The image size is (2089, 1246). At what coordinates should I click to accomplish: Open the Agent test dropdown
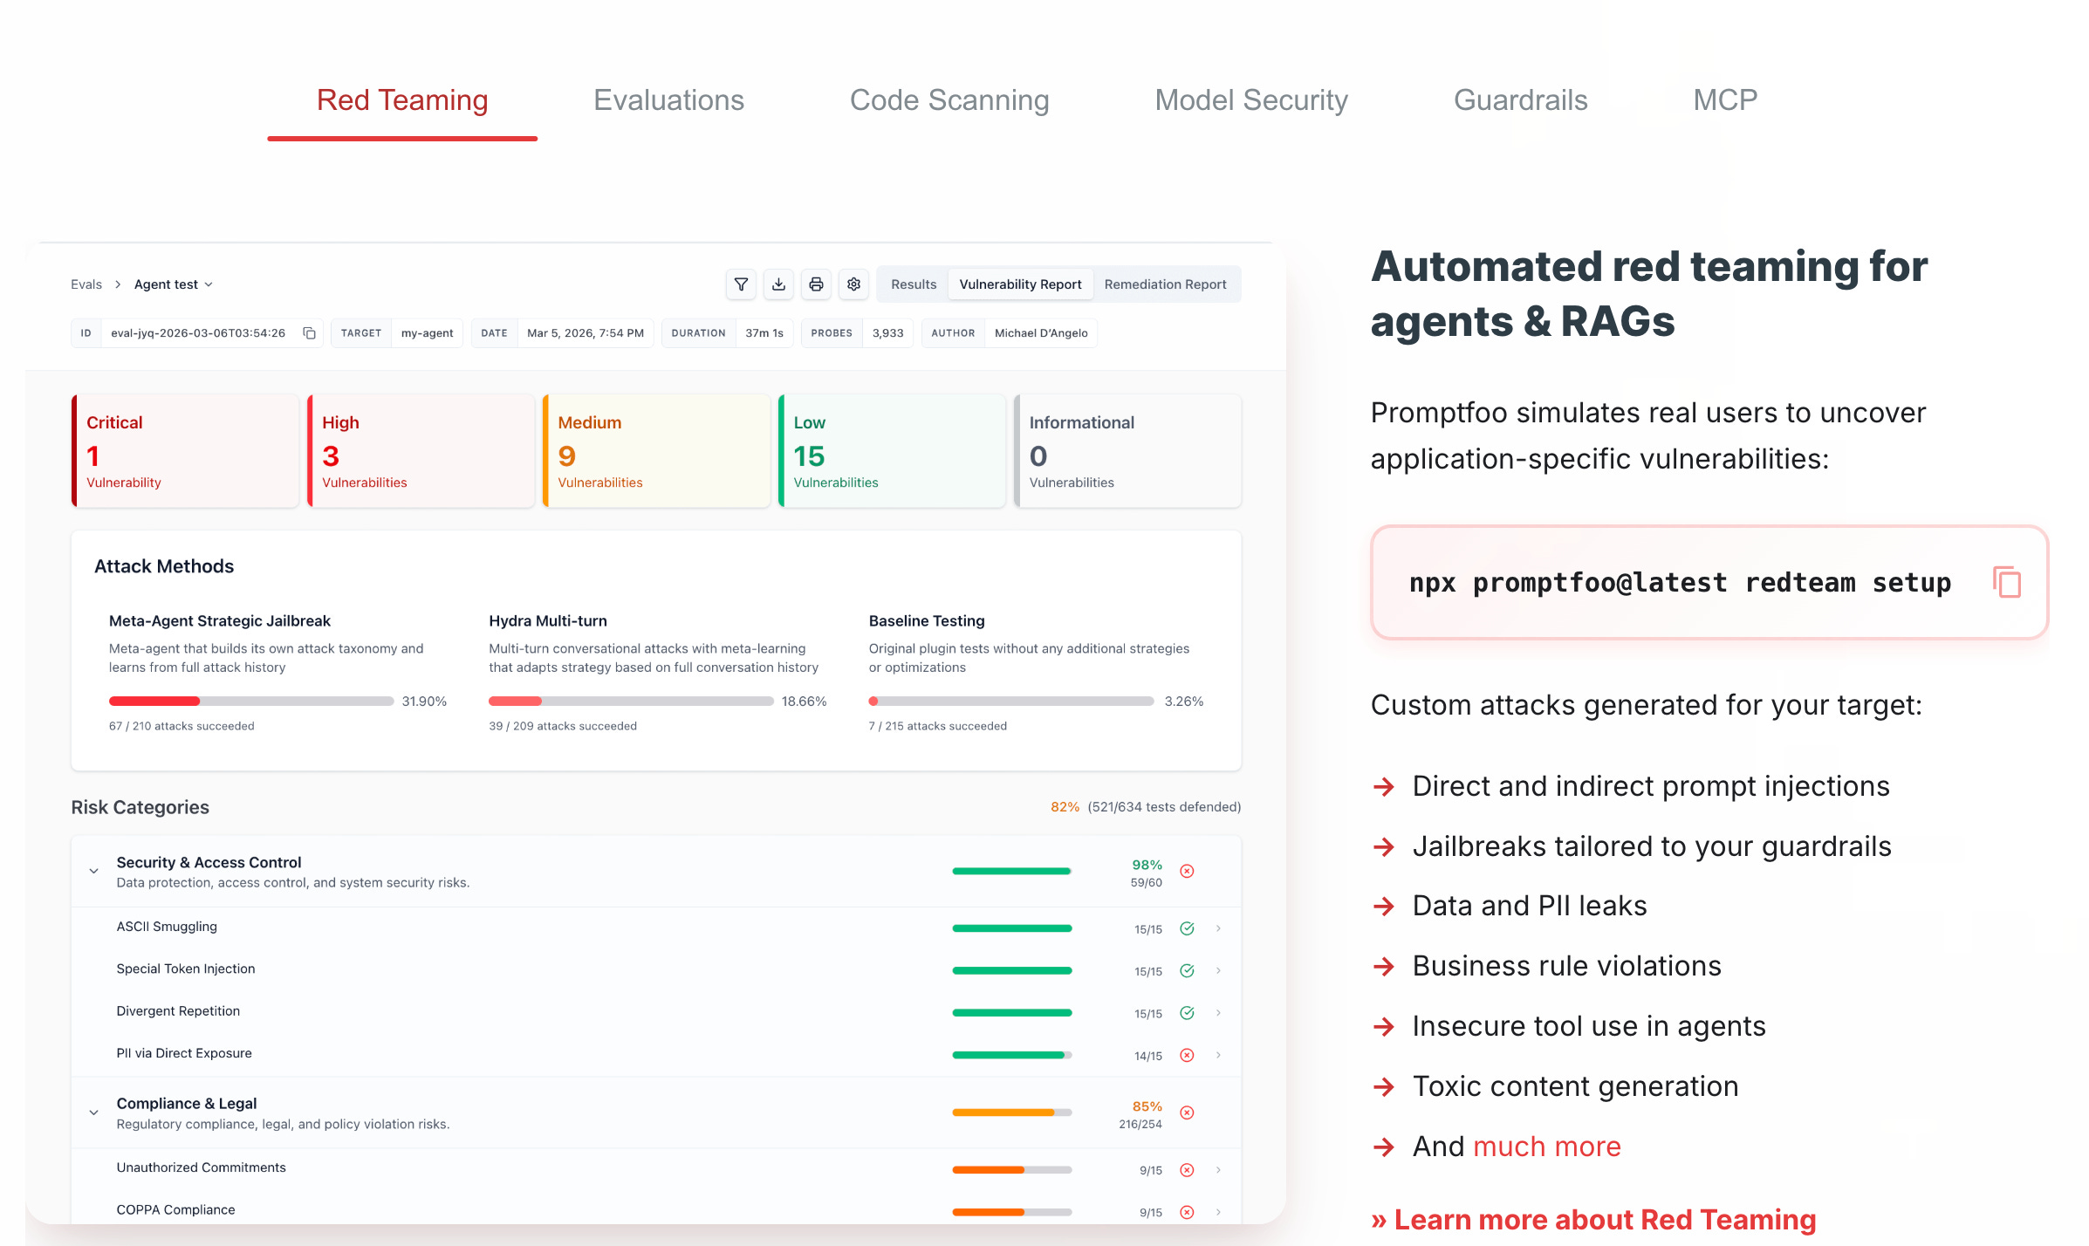pyautogui.click(x=173, y=284)
